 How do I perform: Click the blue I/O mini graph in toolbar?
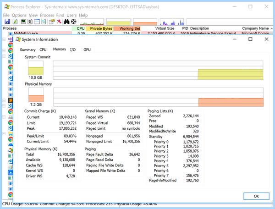coord(172,22)
